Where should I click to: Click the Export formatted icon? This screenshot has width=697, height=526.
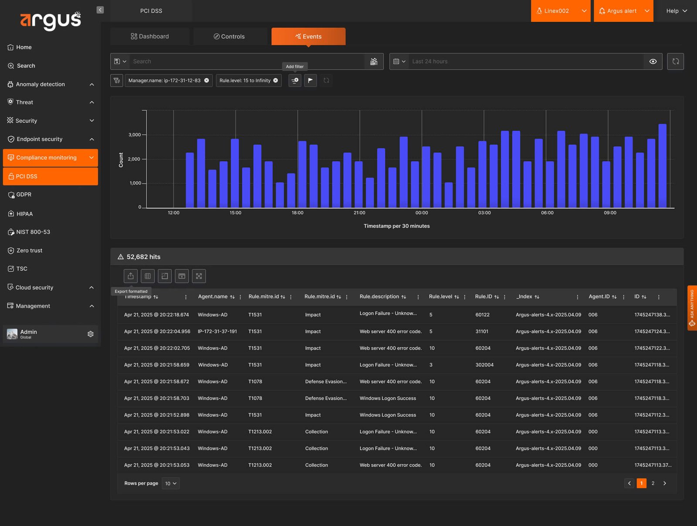130,276
